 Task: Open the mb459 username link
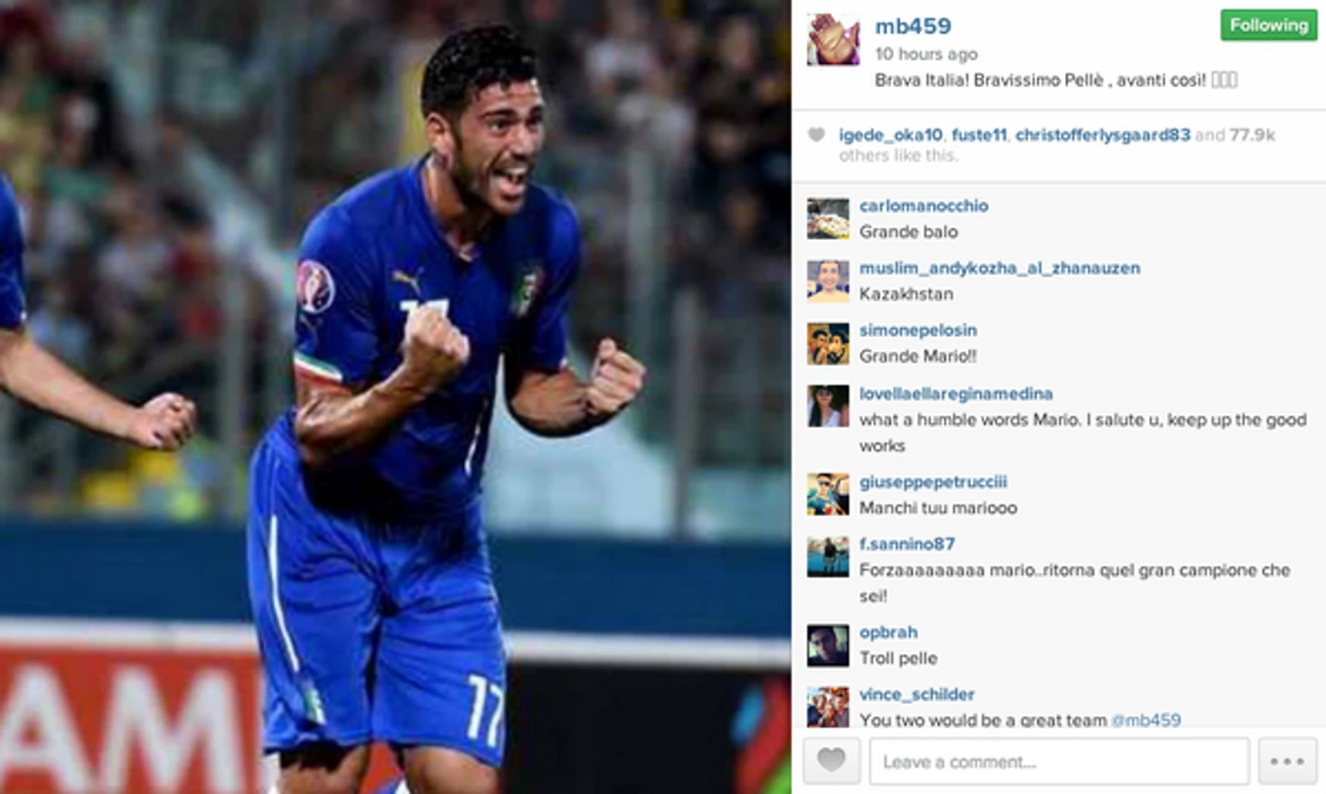click(913, 26)
